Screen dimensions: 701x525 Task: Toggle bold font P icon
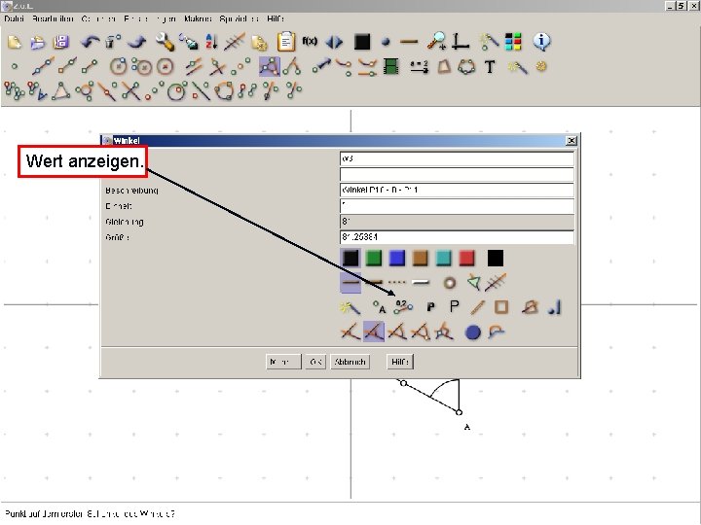430,307
